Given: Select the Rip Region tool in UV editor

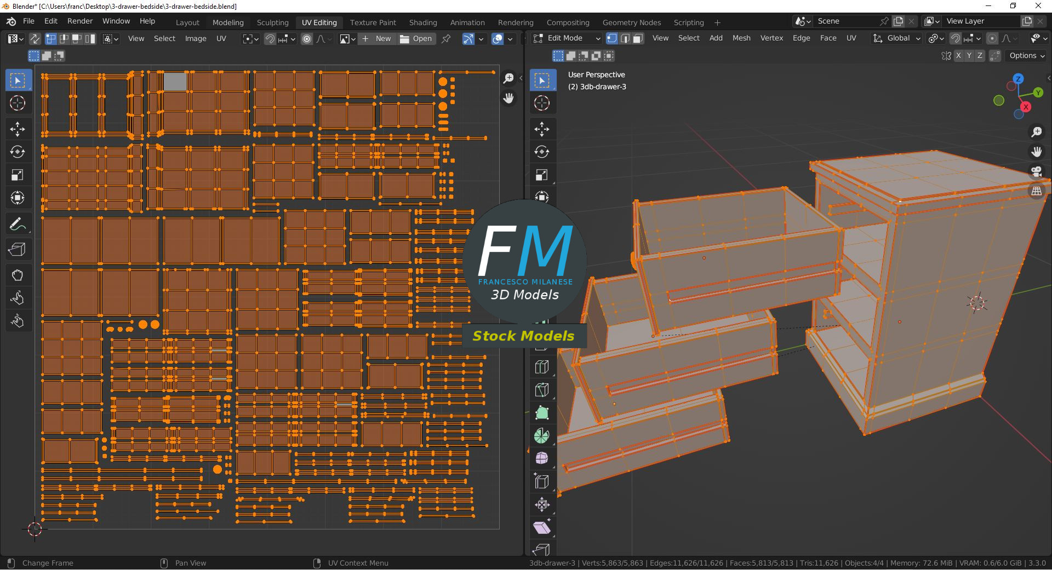Looking at the screenshot, I should click(18, 250).
